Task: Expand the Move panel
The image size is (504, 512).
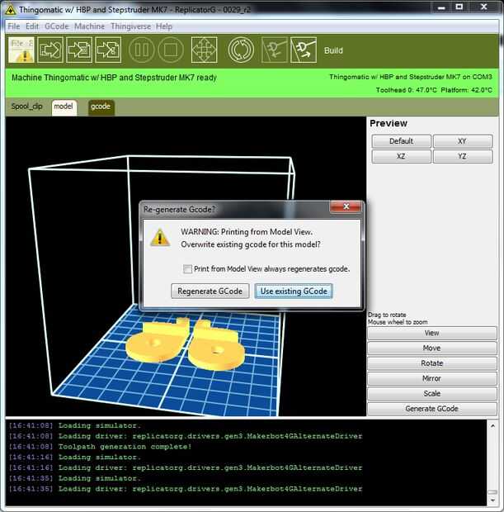Action: [x=432, y=348]
